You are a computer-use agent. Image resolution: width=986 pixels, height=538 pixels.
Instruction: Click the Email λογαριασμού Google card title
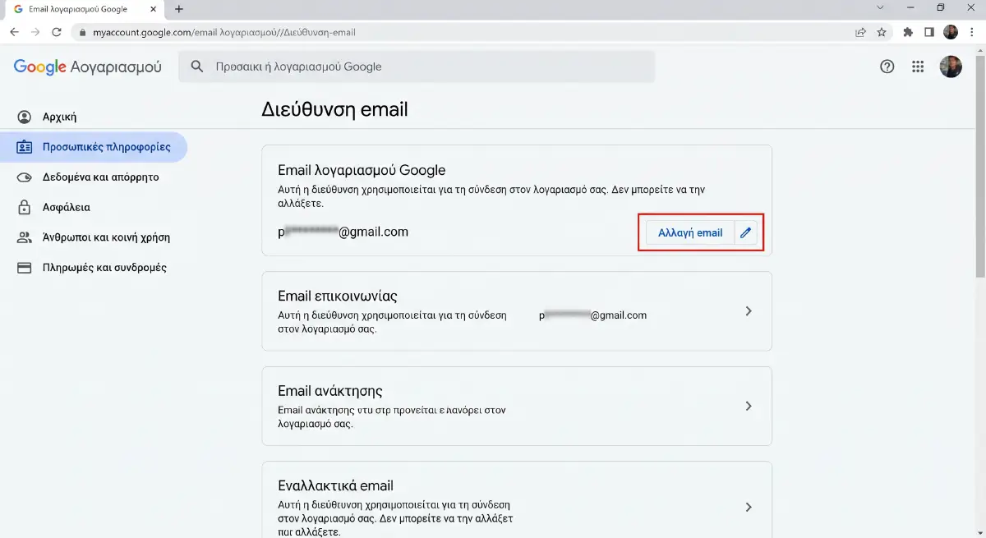[x=362, y=171]
